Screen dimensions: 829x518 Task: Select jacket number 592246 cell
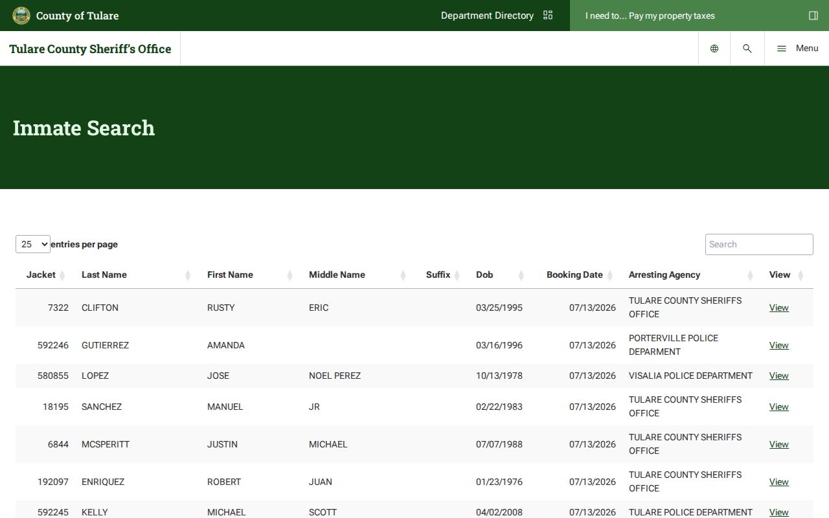53,345
